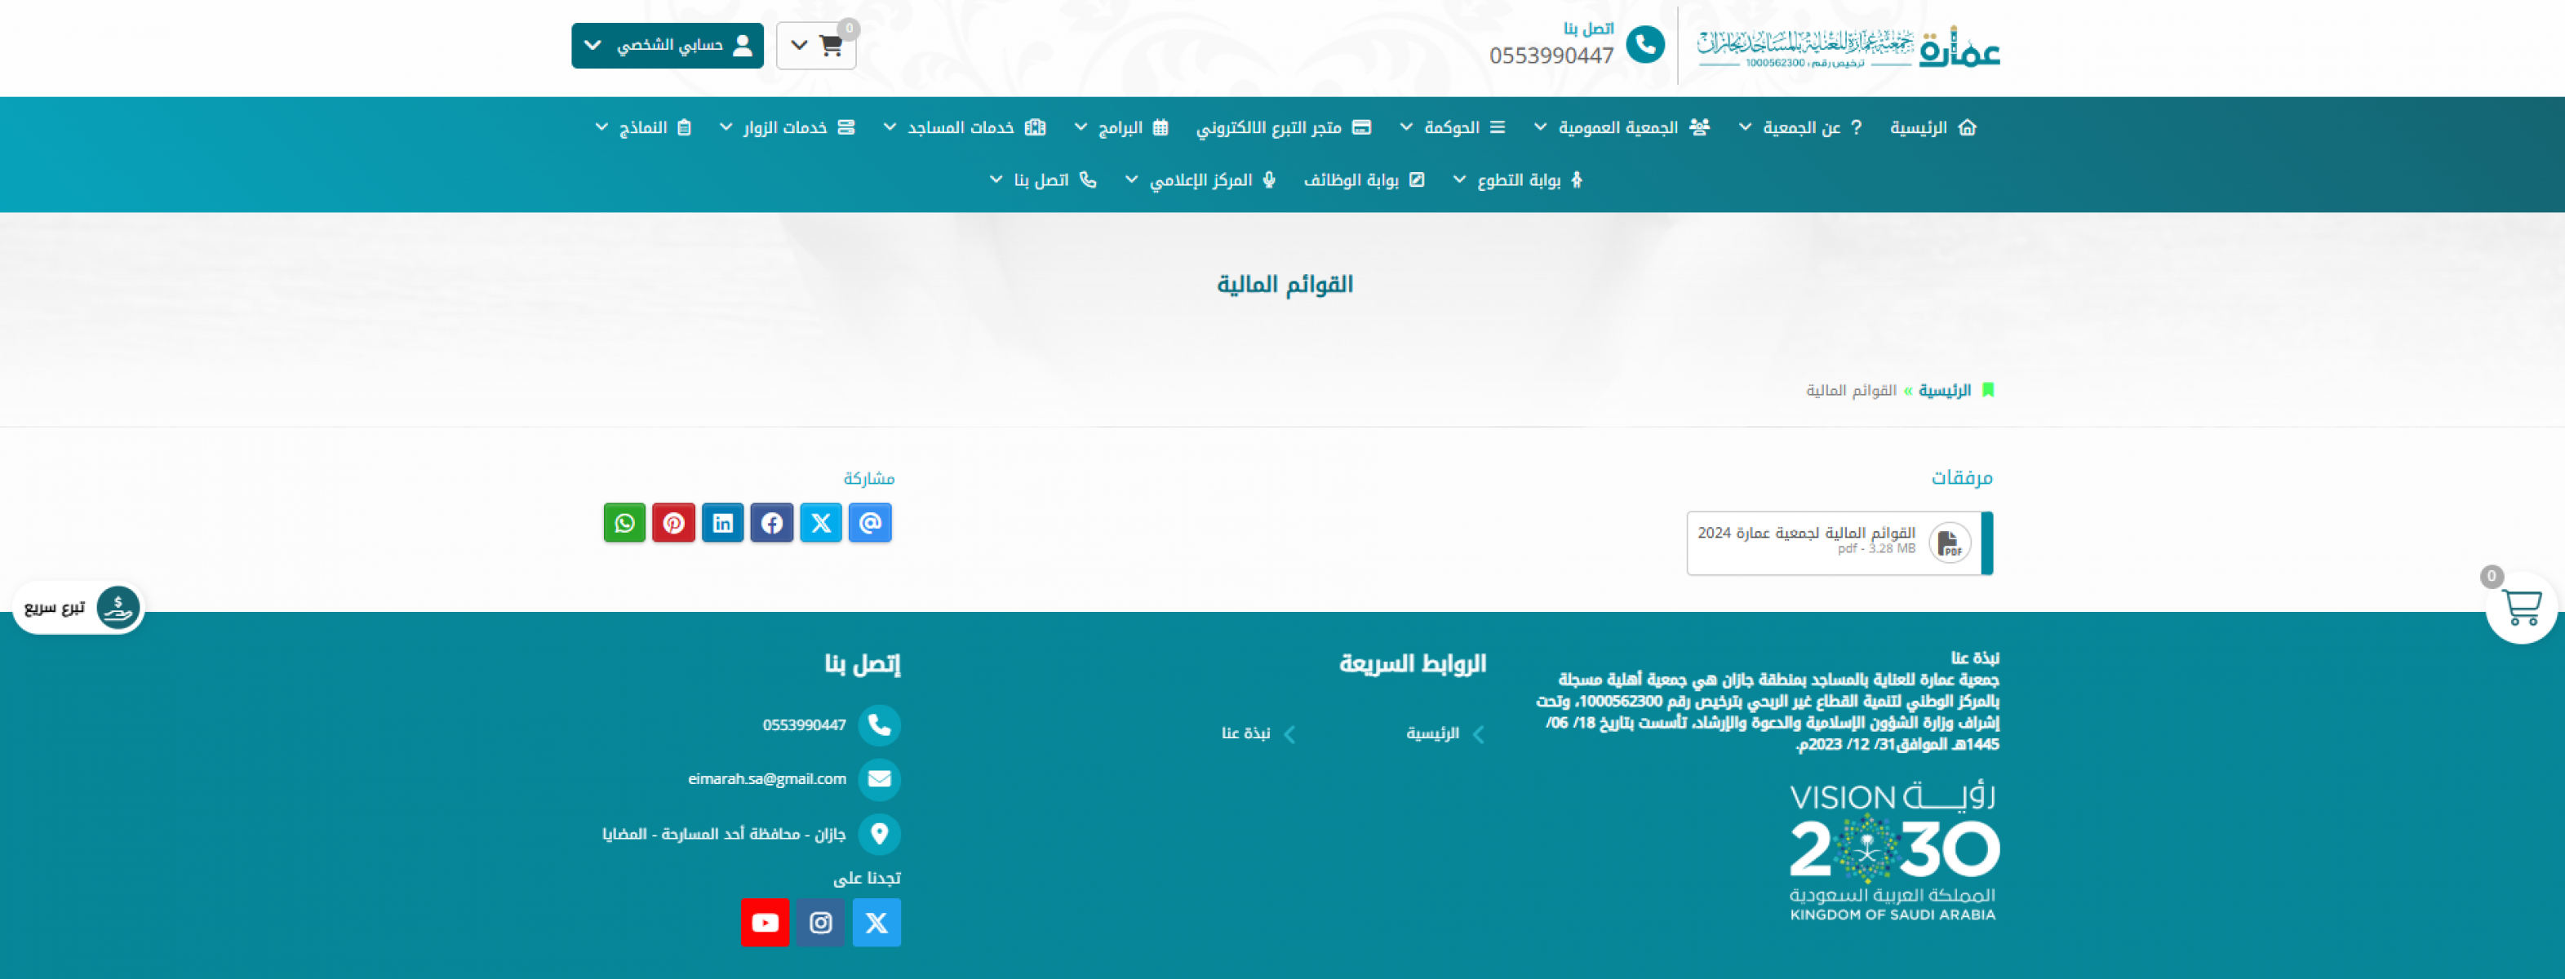Share page via WhatsApp icon
The height and width of the screenshot is (979, 2565).
point(624,522)
